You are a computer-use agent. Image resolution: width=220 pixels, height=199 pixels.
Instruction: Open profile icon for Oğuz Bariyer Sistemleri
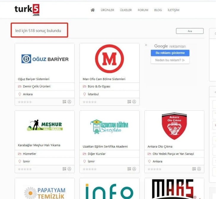coord(69,102)
